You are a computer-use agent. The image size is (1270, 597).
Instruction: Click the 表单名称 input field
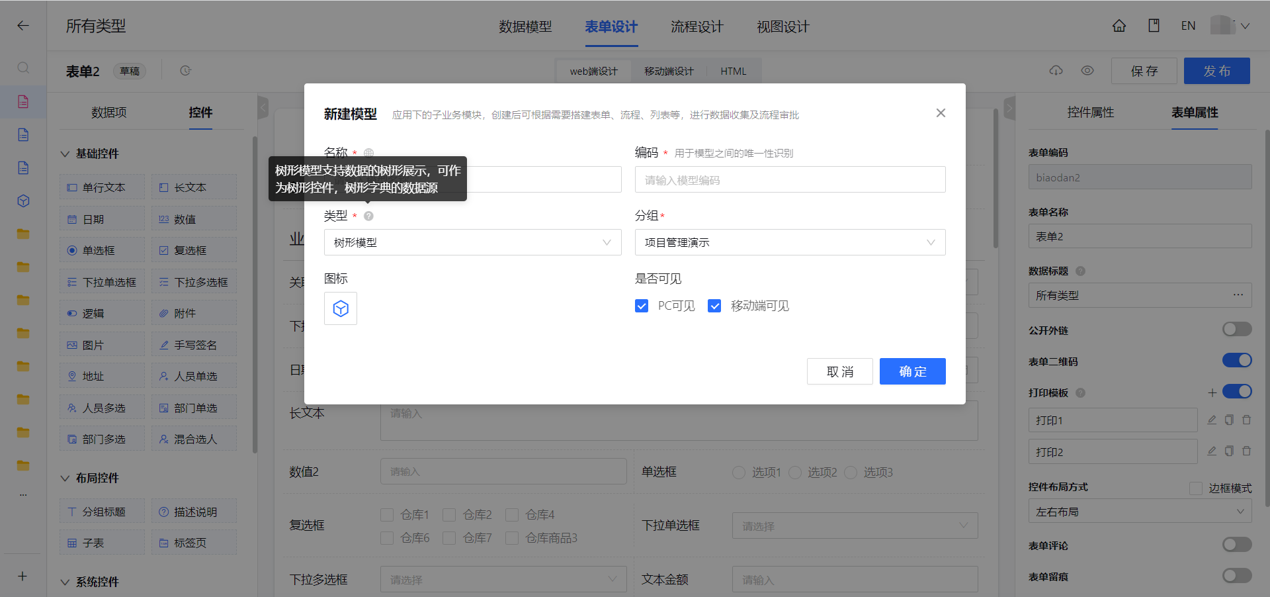pyautogui.click(x=1140, y=236)
